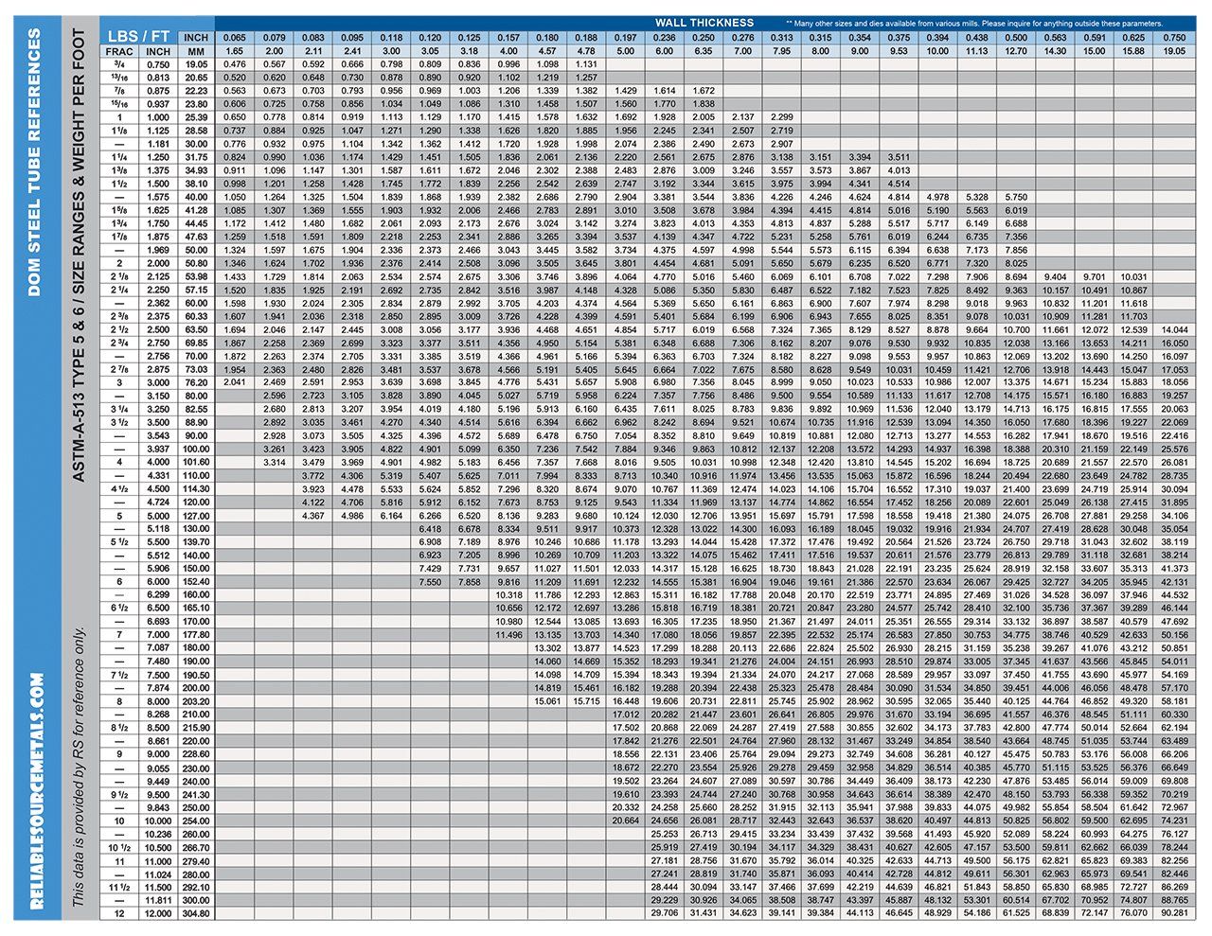Click the 25.39 mm size cell
The width and height of the screenshot is (1212, 936).
click(x=196, y=117)
